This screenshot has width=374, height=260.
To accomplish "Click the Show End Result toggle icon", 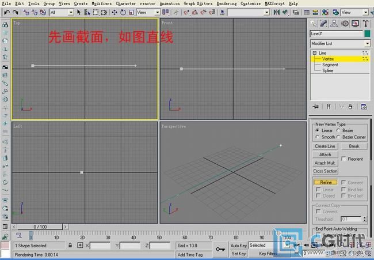I will [x=329, y=107].
